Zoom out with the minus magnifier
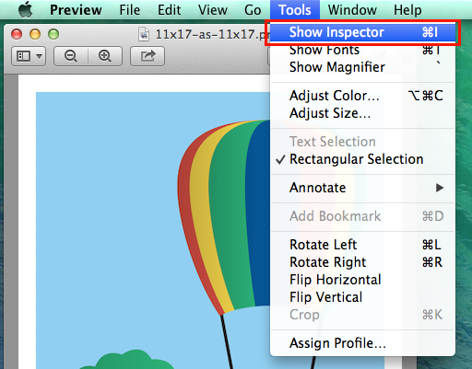This screenshot has width=472, height=369. tap(71, 56)
